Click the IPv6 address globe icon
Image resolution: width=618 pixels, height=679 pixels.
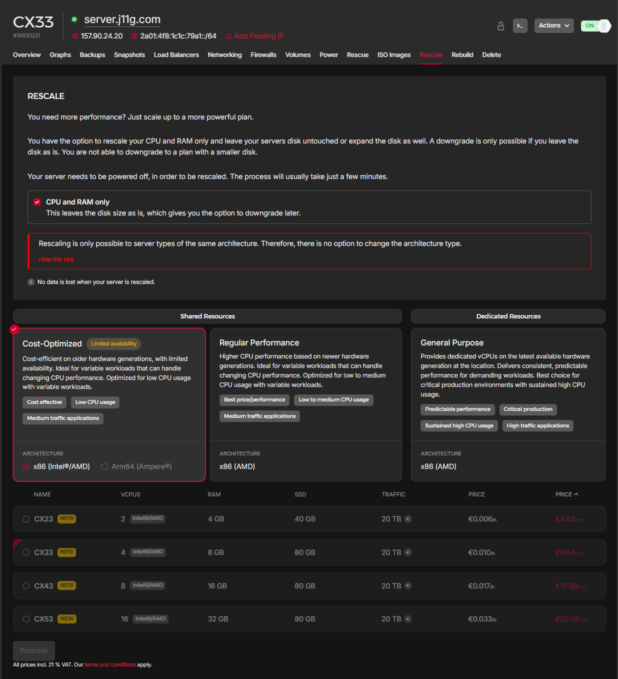134,36
